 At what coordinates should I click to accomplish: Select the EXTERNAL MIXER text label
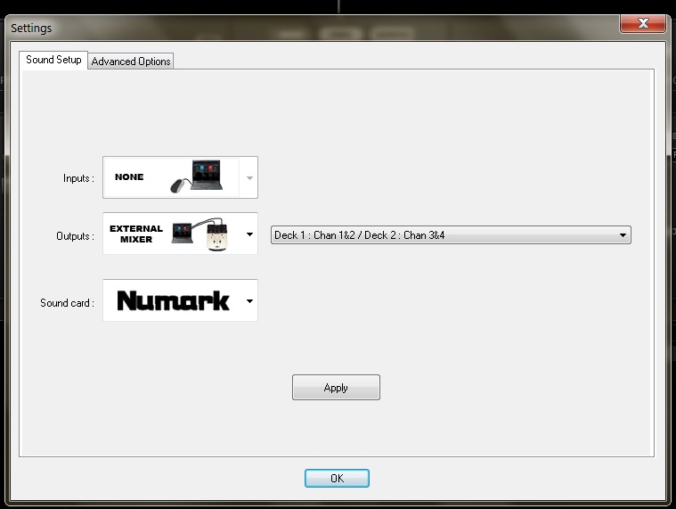pyautogui.click(x=135, y=234)
